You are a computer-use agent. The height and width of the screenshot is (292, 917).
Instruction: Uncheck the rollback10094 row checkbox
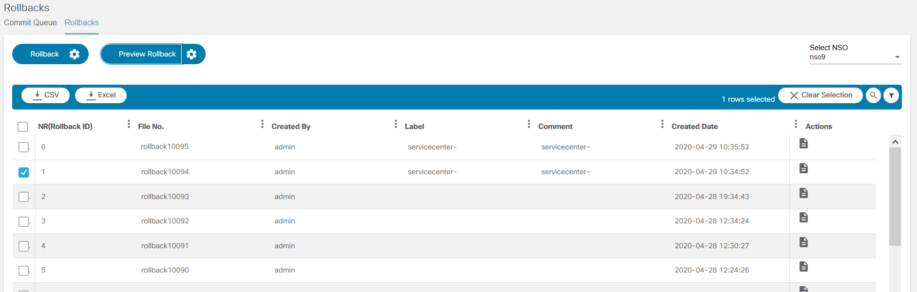pos(23,172)
